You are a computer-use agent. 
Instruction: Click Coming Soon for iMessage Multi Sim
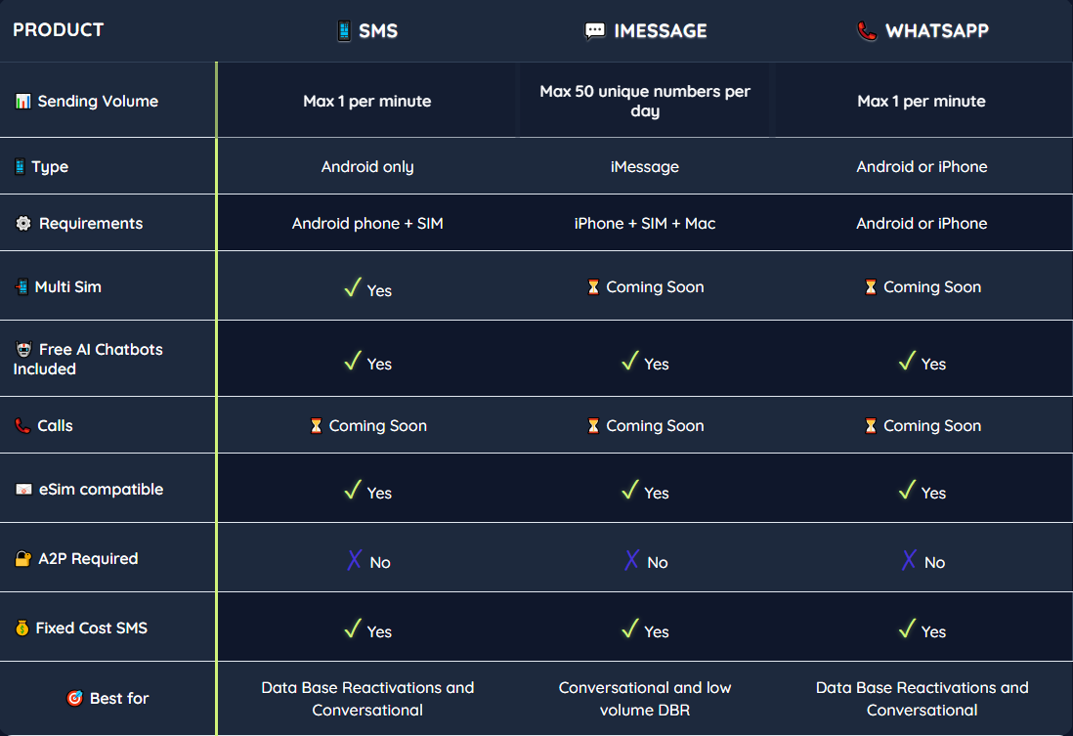tap(655, 287)
